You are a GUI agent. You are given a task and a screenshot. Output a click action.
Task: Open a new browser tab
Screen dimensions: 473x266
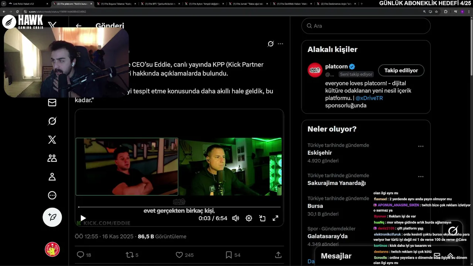pos(361,4)
